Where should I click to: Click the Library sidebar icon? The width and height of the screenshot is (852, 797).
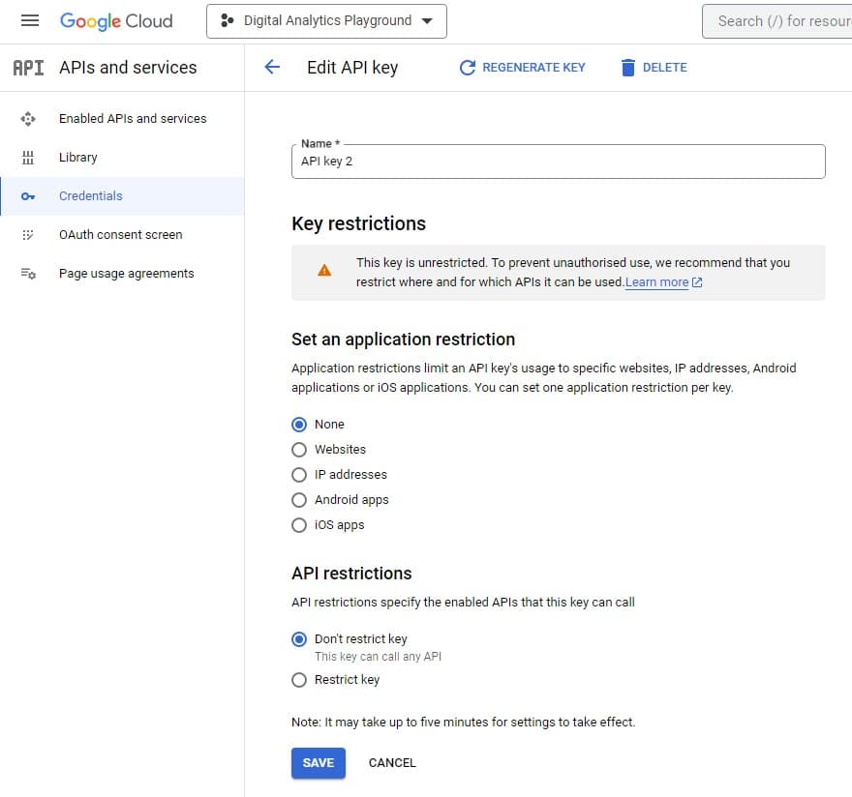28,158
